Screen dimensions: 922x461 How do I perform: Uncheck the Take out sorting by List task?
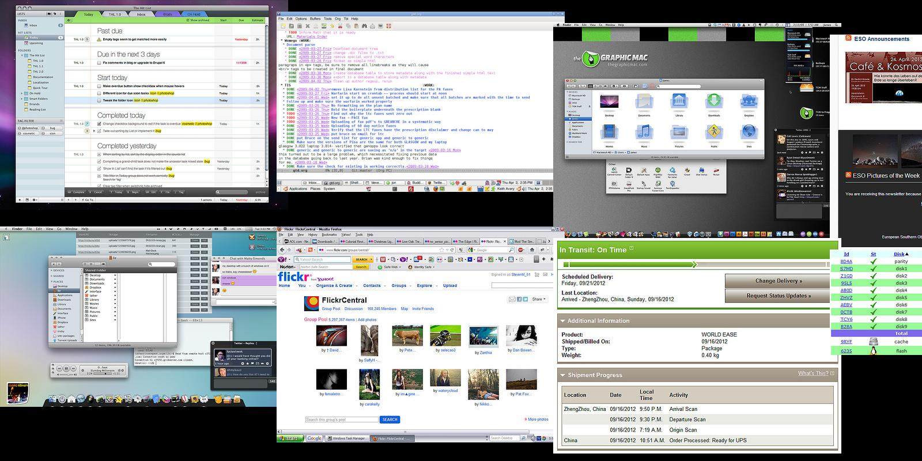[99, 131]
